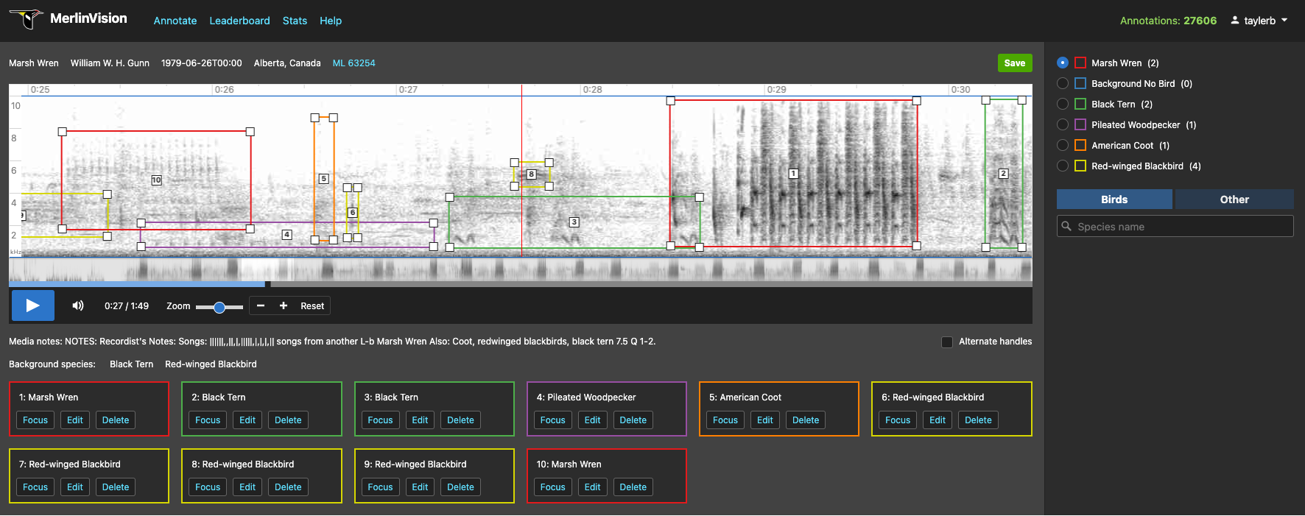Zoom in with the plus icon
Viewport: 1305px width, 516px height.
pos(284,305)
